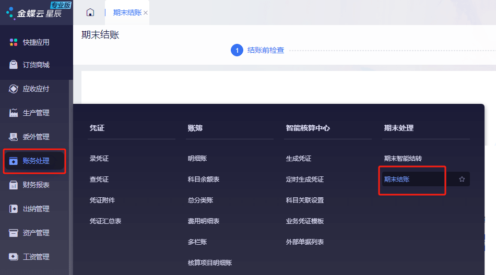Open the 生产管理 menu label
The height and width of the screenshot is (275, 496).
point(36,113)
